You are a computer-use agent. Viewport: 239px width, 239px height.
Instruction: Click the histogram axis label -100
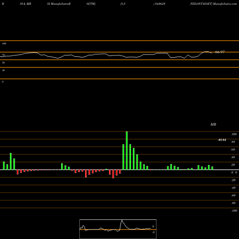pyautogui.click(x=234, y=211)
